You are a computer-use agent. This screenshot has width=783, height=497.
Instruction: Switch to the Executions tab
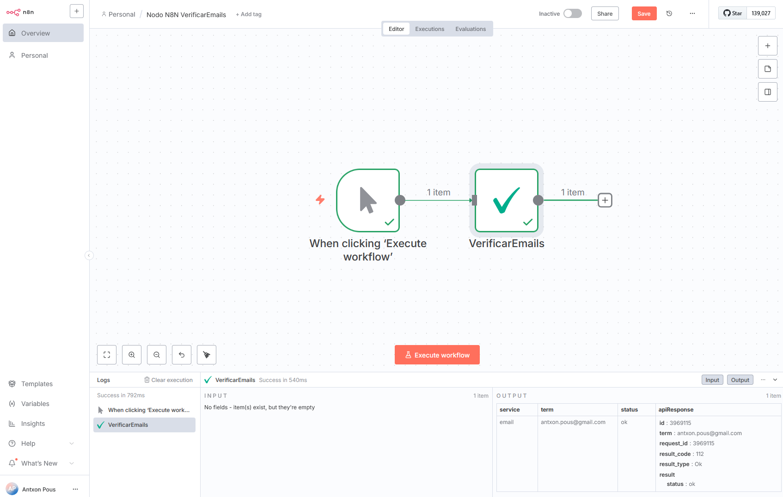tap(429, 29)
